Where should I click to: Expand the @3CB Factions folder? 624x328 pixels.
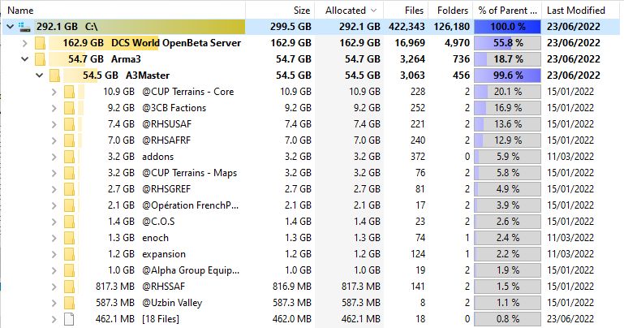click(x=54, y=108)
